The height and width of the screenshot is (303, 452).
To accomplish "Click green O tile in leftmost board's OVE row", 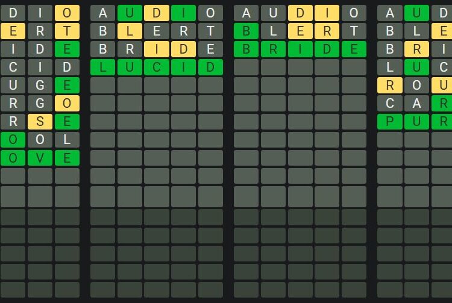I will coord(13,158).
